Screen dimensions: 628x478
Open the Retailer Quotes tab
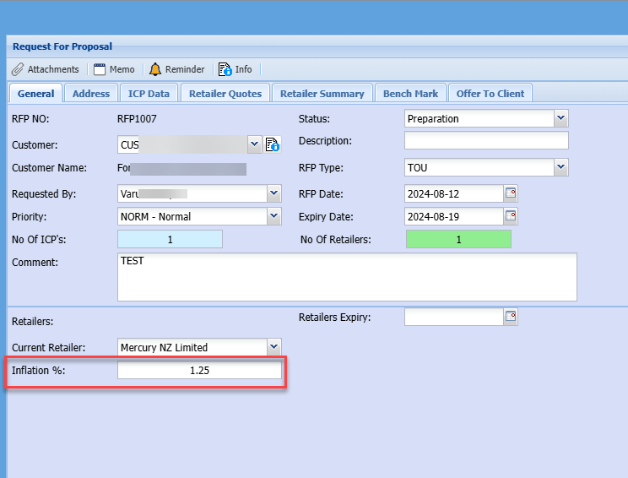[x=225, y=94]
